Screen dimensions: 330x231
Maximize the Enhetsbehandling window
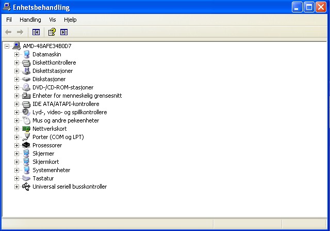tap(309, 7)
